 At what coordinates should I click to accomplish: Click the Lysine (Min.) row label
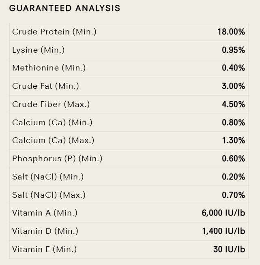tap(39, 50)
